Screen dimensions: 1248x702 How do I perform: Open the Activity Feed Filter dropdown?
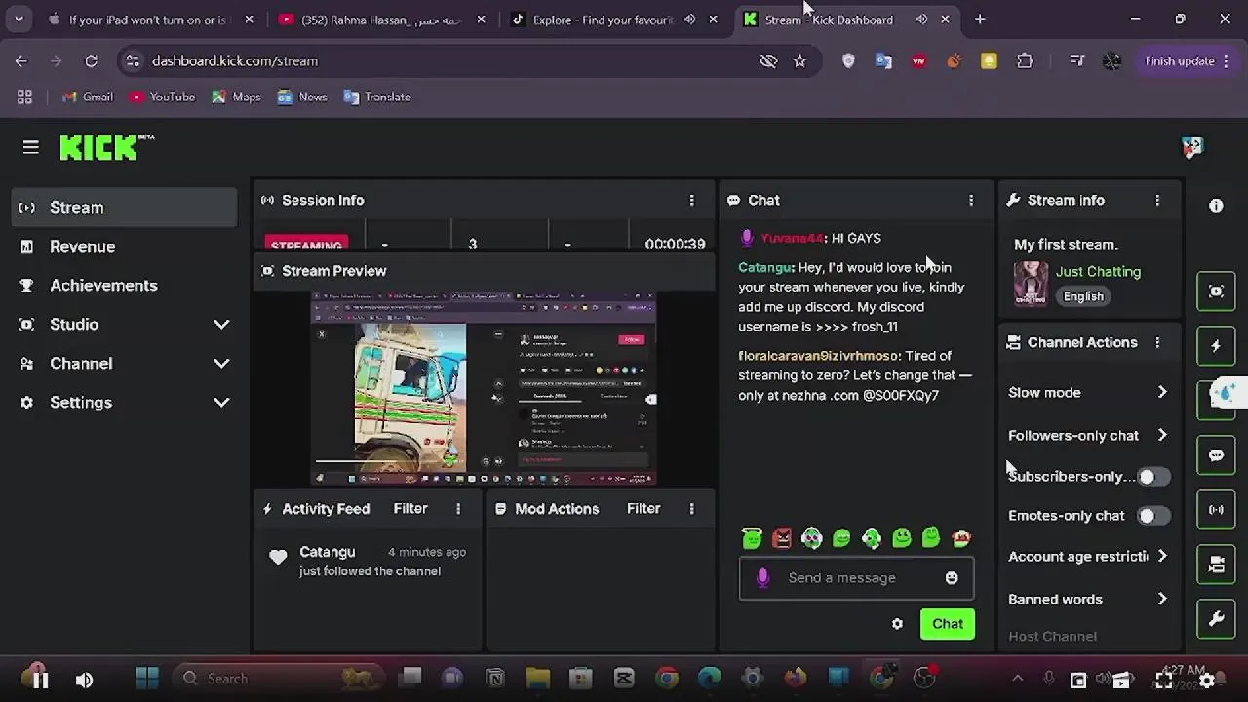(x=410, y=508)
